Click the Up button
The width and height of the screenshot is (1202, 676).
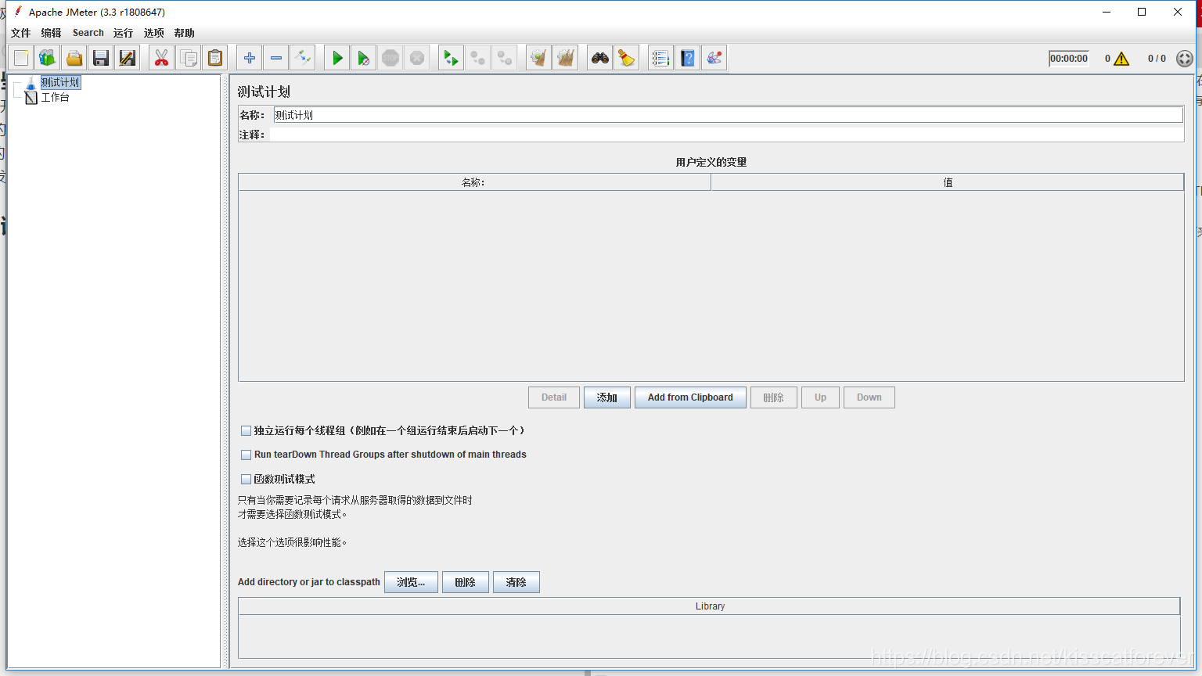pyautogui.click(x=820, y=397)
